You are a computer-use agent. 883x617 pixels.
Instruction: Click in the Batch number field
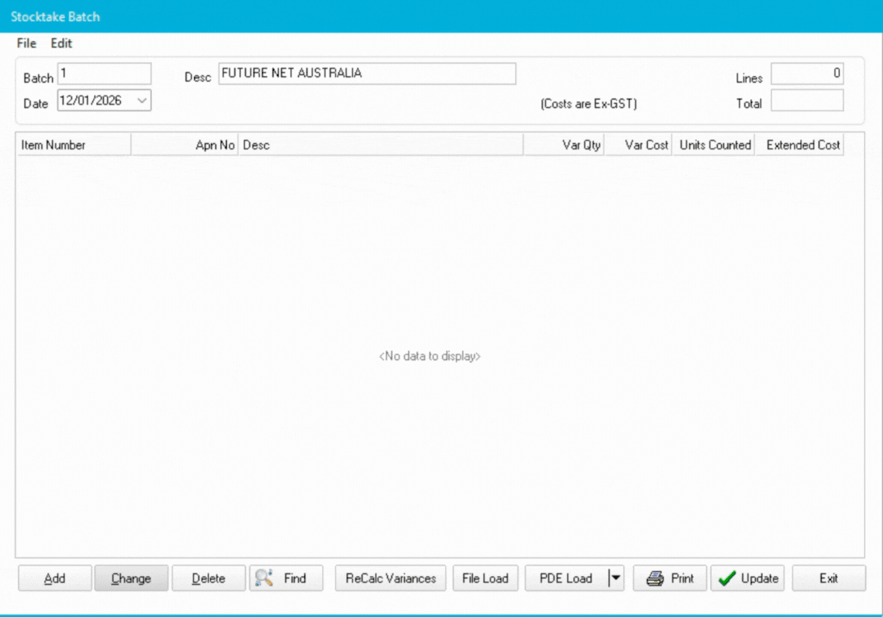105,73
